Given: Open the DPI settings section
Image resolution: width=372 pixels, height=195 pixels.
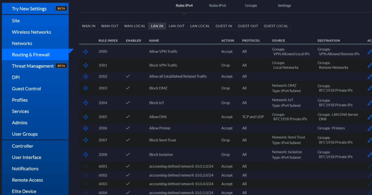Looking at the screenshot, I should [x=35, y=77].
